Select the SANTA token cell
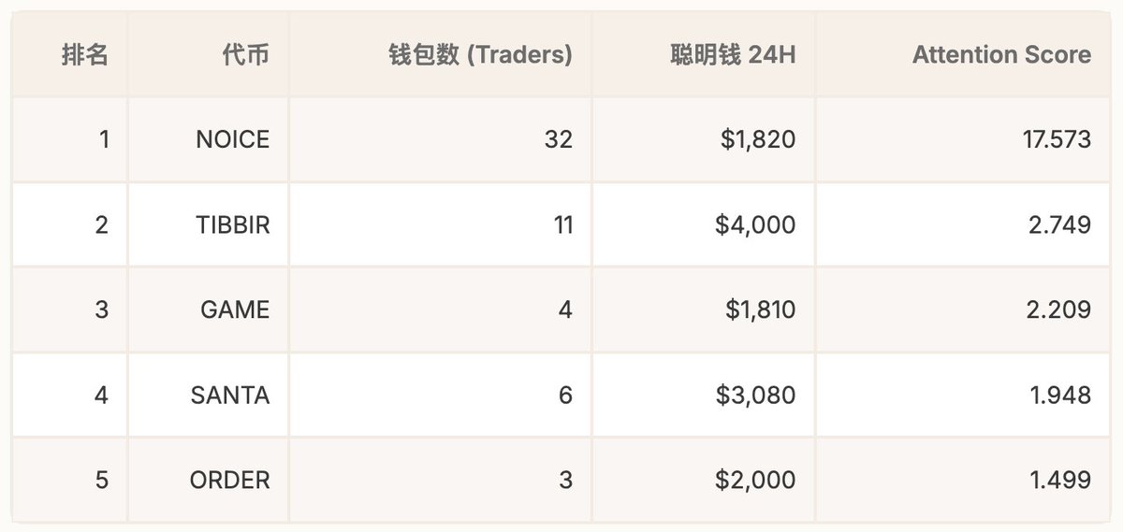1123x532 pixels. pos(229,395)
